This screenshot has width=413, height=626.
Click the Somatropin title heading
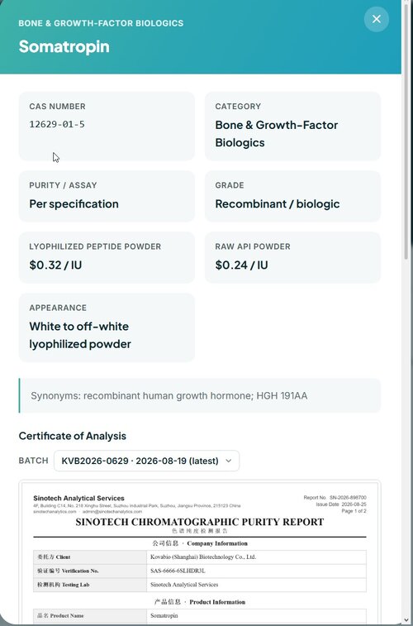pos(64,46)
